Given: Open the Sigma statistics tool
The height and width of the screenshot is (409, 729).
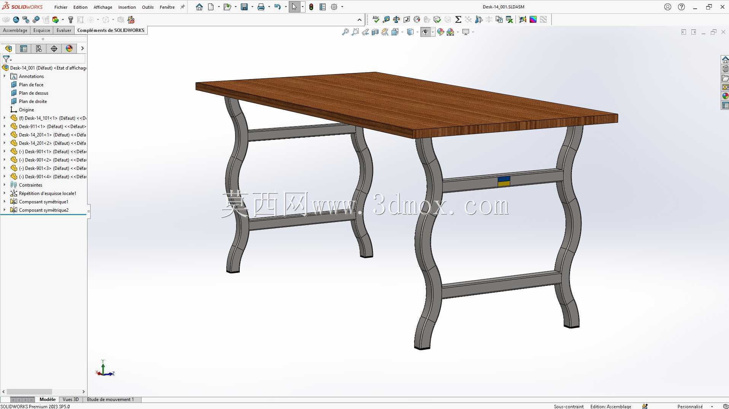Looking at the screenshot, I should pos(458,19).
